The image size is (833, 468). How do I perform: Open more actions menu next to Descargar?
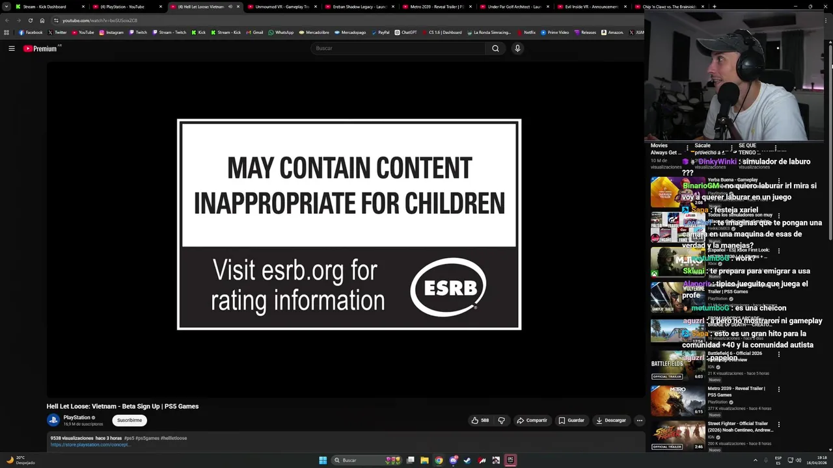tap(639, 421)
